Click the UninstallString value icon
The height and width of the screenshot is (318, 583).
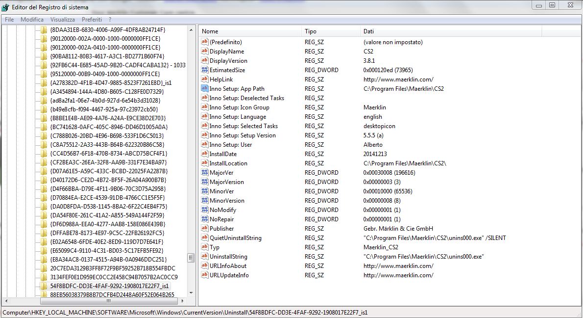click(204, 256)
